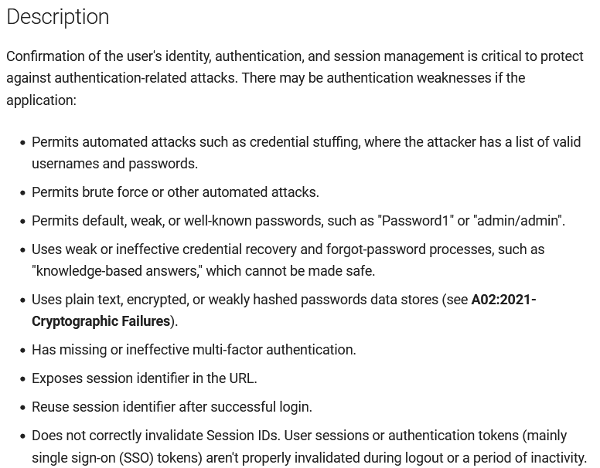Click the phrase "period of inactivity"

pyautogui.click(x=525, y=457)
